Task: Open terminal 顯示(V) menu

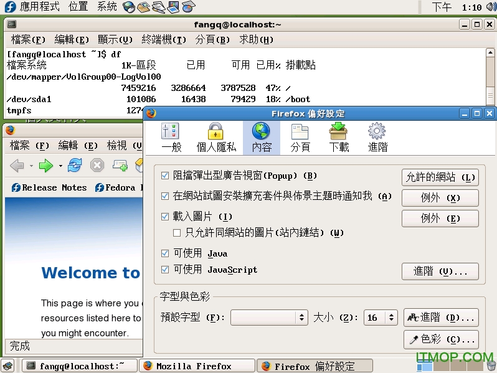Action: click(x=115, y=40)
